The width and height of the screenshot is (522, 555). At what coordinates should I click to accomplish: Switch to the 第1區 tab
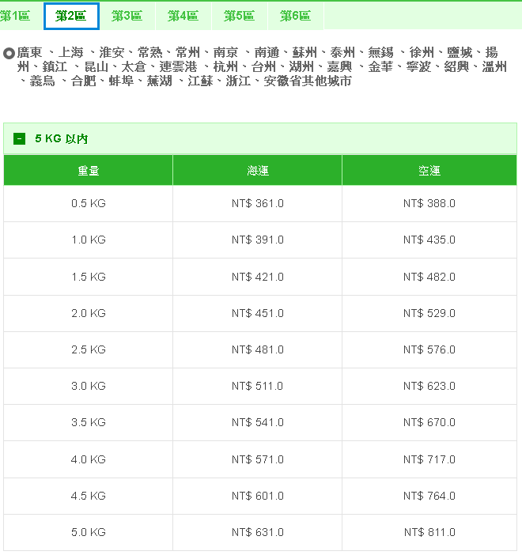pos(14,16)
